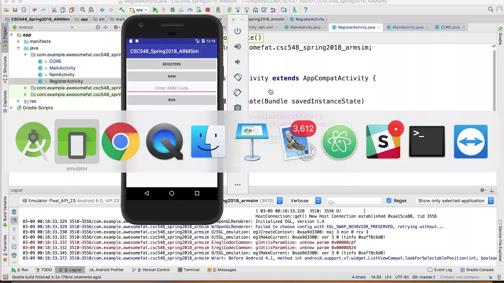Open the Gradle Console panel
Screen dimensions: 504x283
click(x=476, y=270)
